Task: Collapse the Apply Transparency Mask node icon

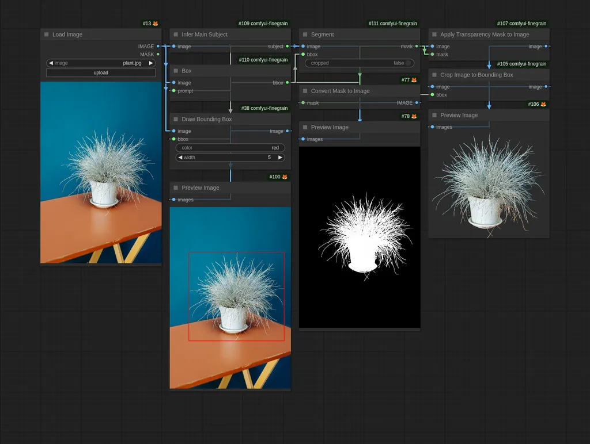Action: (x=435, y=35)
